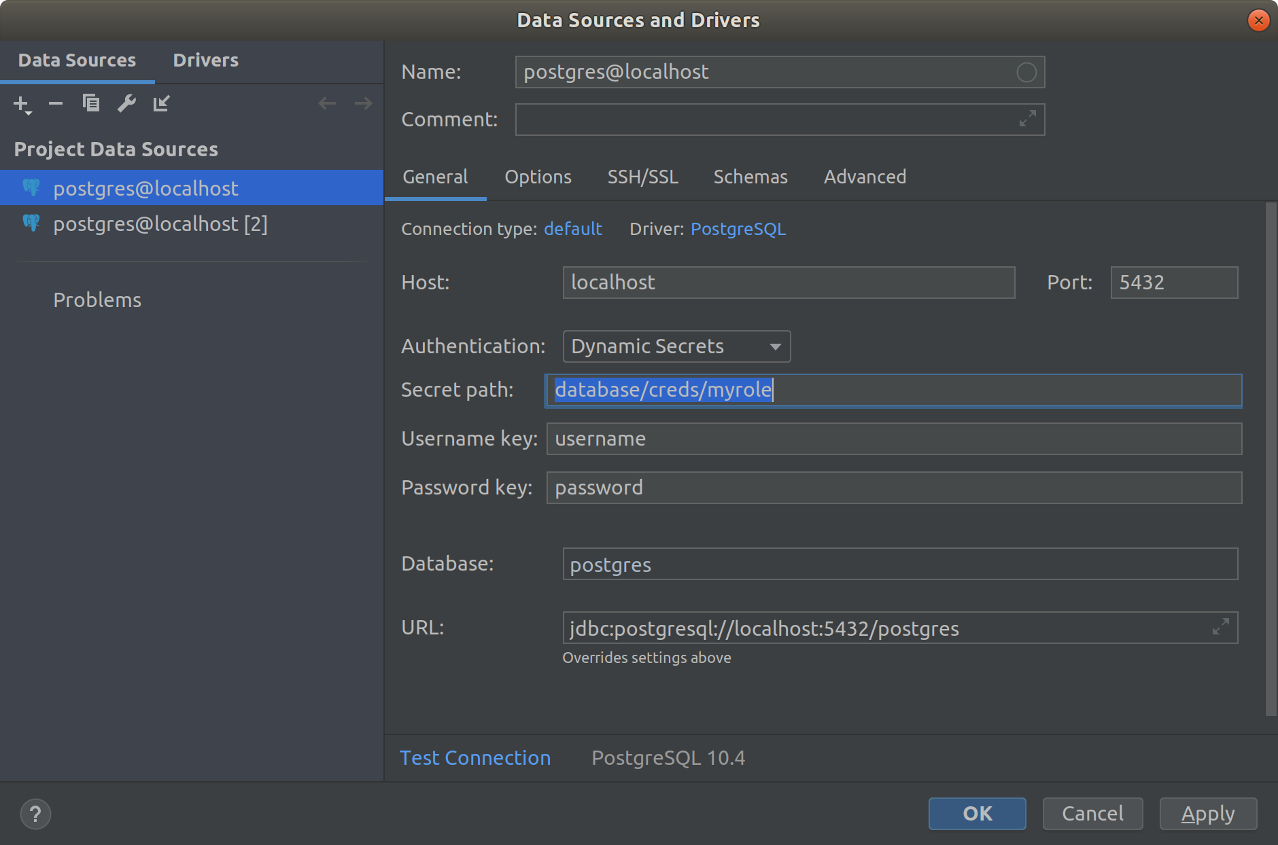The height and width of the screenshot is (845, 1278).
Task: Click the settings panel vertical scrollbar
Action: (1271, 459)
